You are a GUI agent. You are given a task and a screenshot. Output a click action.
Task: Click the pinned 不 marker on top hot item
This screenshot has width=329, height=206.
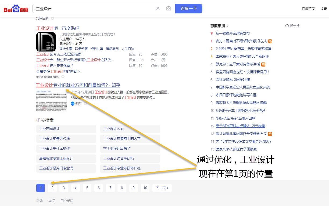pyautogui.click(x=211, y=34)
